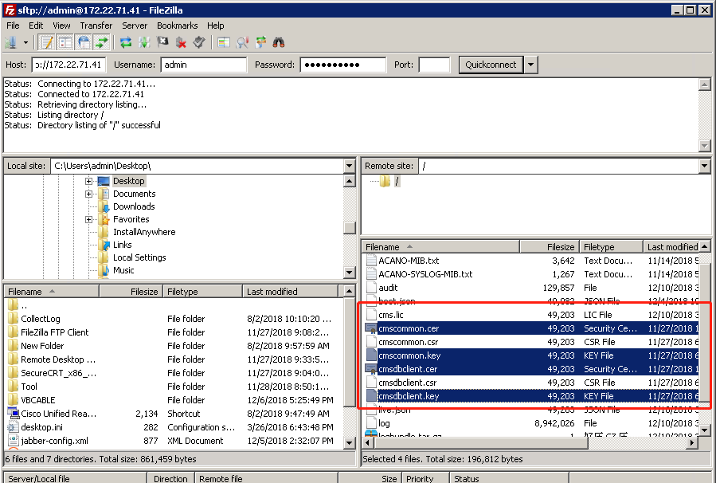The width and height of the screenshot is (716, 483).
Task: Click the Password input field
Action: 343,65
